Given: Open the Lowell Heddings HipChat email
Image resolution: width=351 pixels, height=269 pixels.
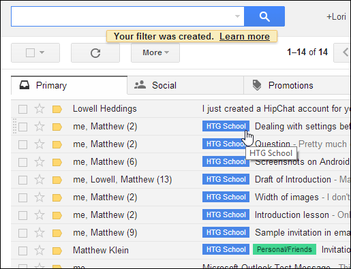Looking at the screenshot, I should 276,109.
